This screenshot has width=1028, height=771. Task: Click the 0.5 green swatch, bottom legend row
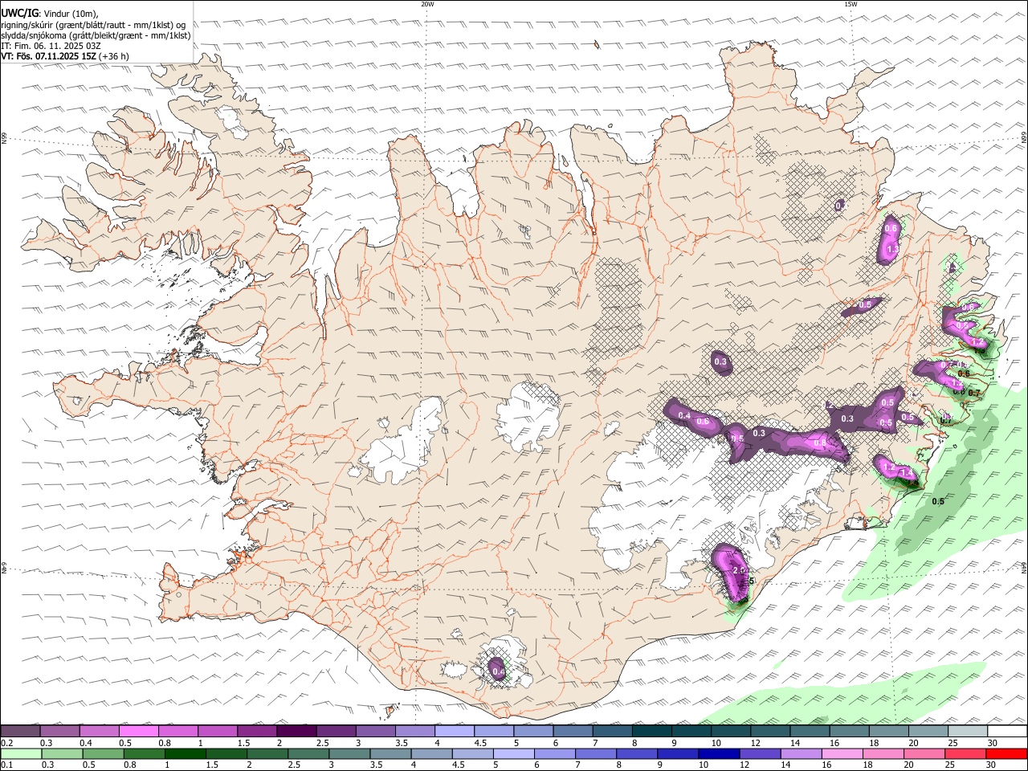point(103,754)
